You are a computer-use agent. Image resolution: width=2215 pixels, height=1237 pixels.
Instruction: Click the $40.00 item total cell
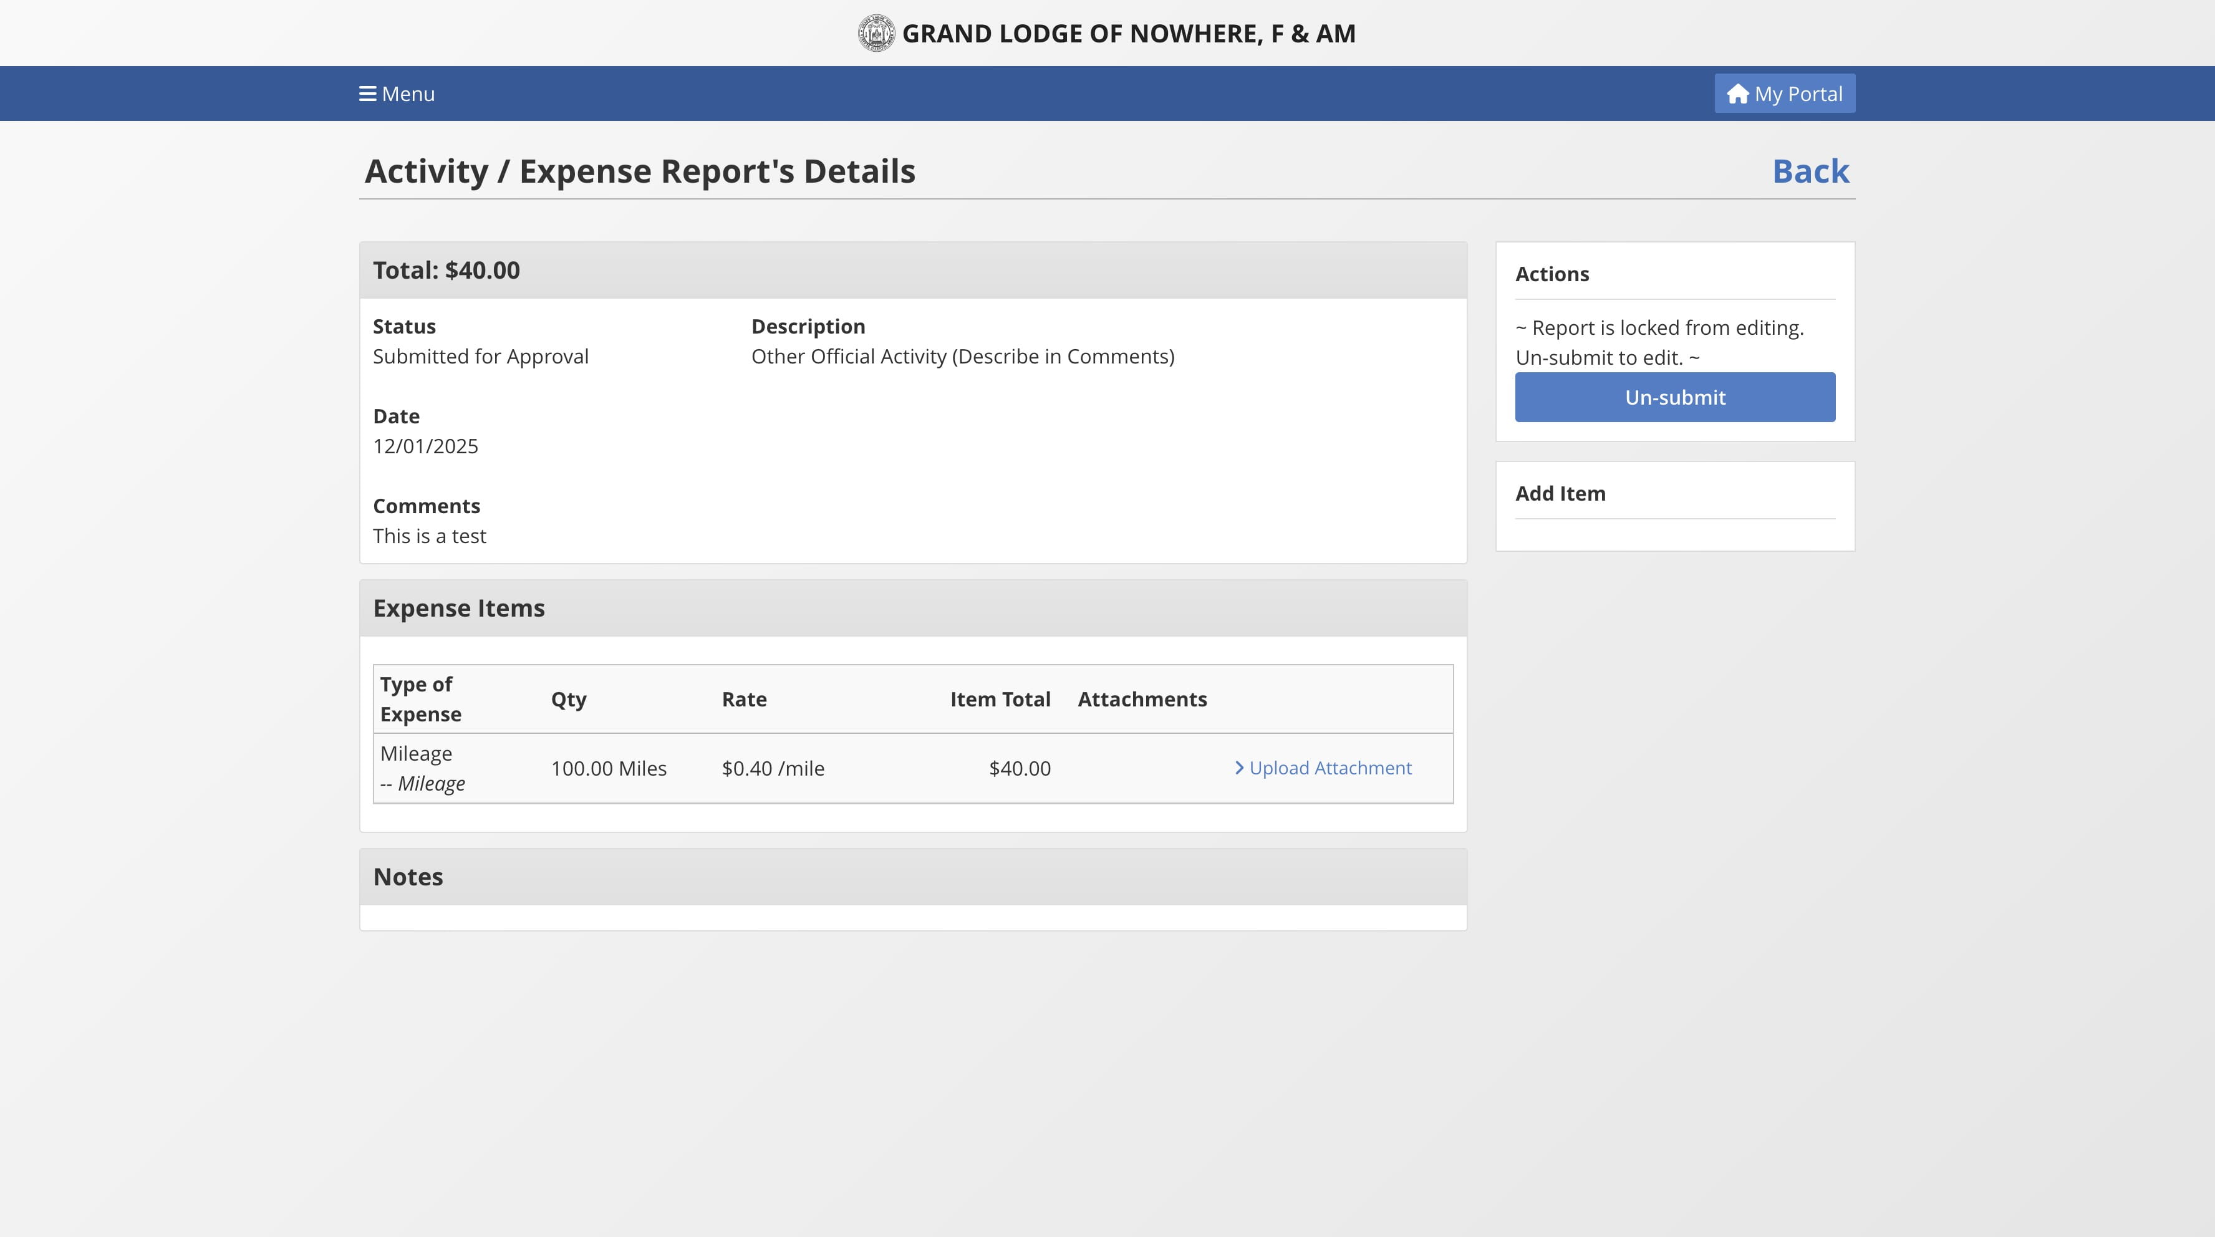point(1020,769)
